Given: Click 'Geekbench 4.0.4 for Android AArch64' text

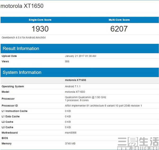Looking at the screenshot, I should [24, 38].
